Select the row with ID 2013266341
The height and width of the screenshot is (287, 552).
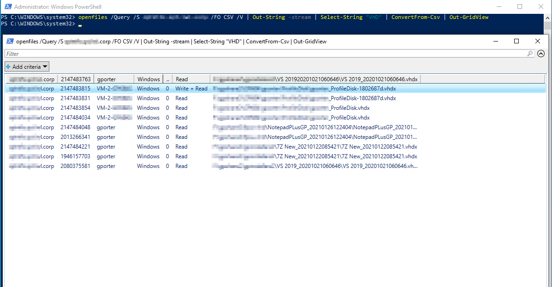click(76, 137)
